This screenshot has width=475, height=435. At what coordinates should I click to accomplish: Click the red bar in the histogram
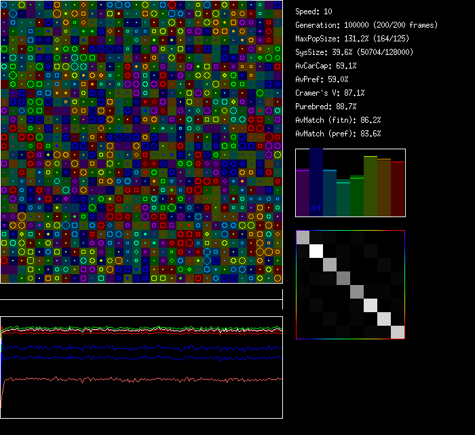click(x=398, y=189)
